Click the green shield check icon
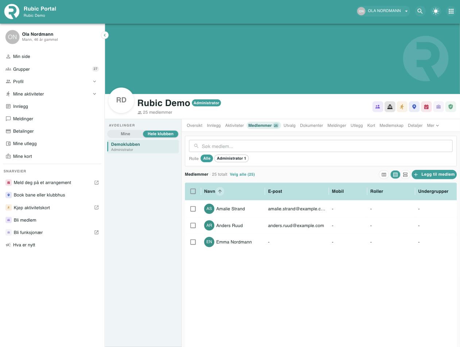This screenshot has height=347, width=460. (x=451, y=107)
